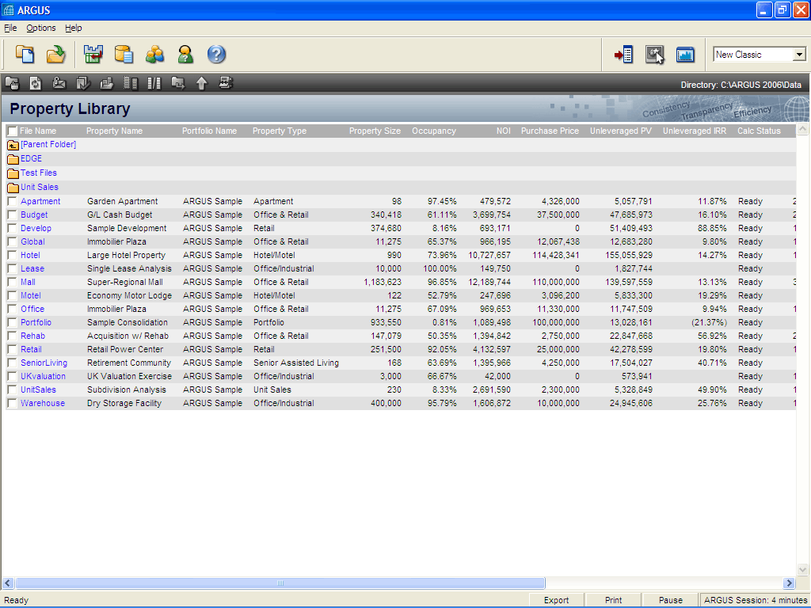Open help with the blue question mark icon
811x608 pixels.
[216, 55]
